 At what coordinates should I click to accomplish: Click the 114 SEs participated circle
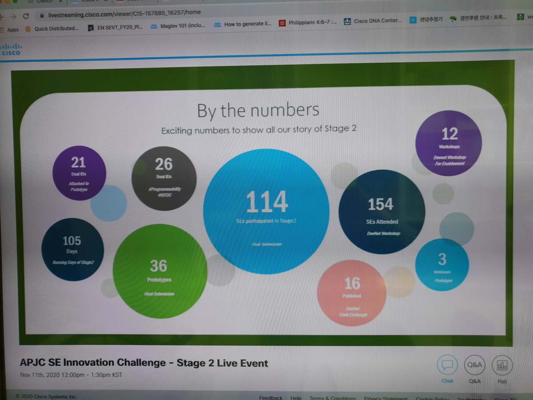266,212
